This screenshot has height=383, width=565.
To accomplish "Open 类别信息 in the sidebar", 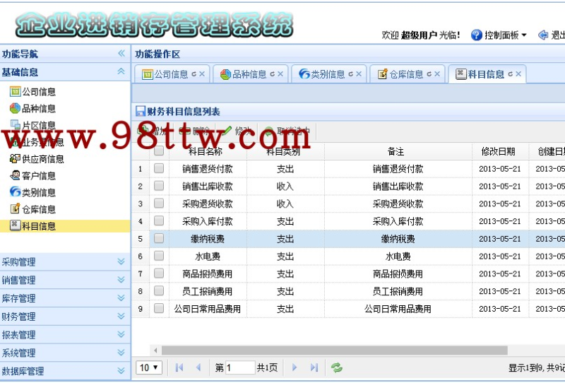I will pos(32,193).
